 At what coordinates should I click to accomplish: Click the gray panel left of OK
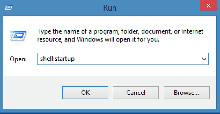[32, 93]
